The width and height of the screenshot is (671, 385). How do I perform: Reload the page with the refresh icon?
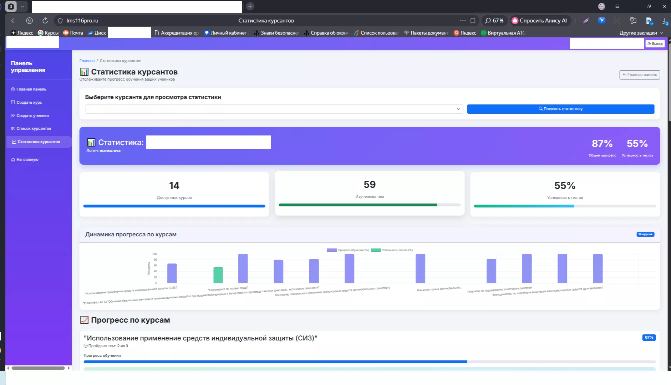45,21
